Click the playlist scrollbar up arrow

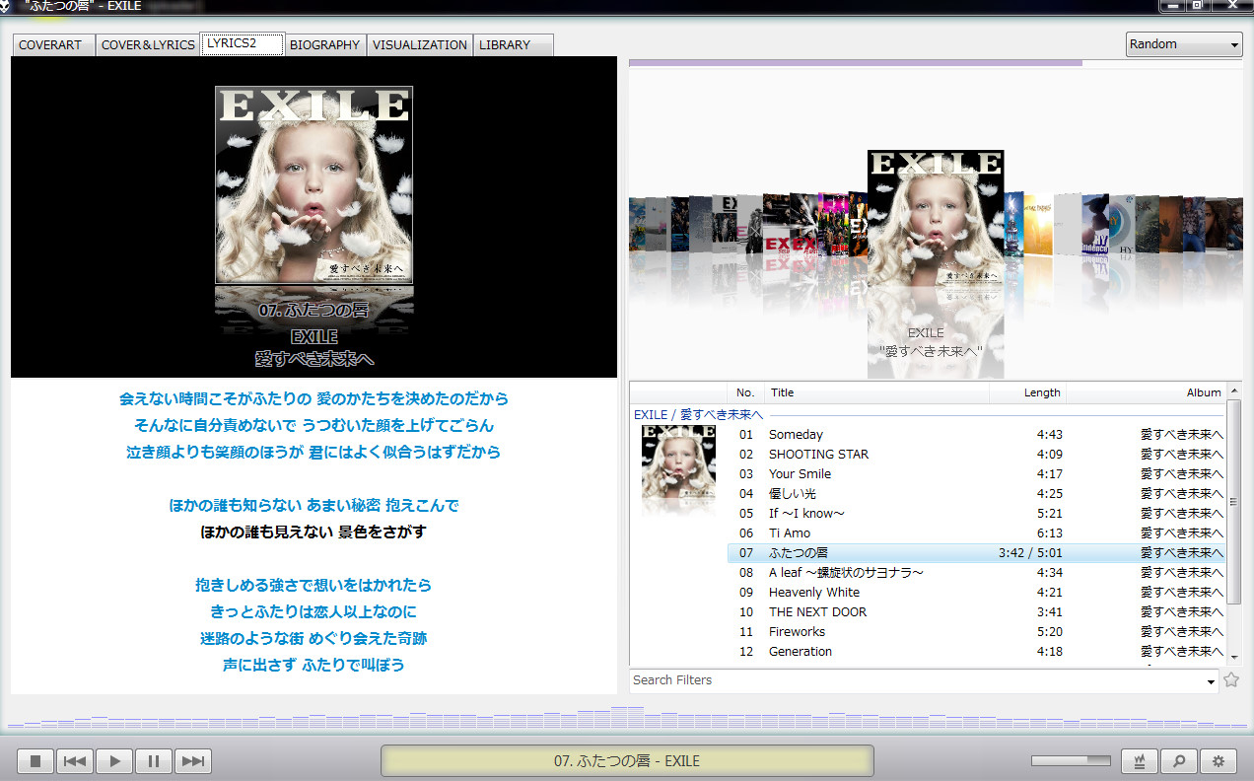(1233, 390)
